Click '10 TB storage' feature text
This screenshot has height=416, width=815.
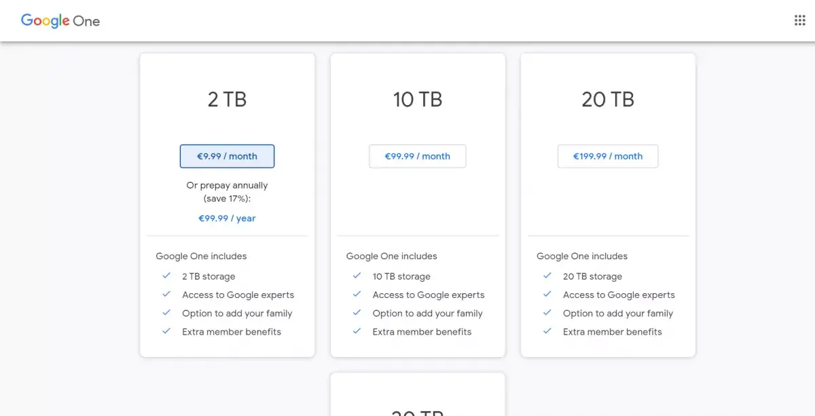point(401,277)
